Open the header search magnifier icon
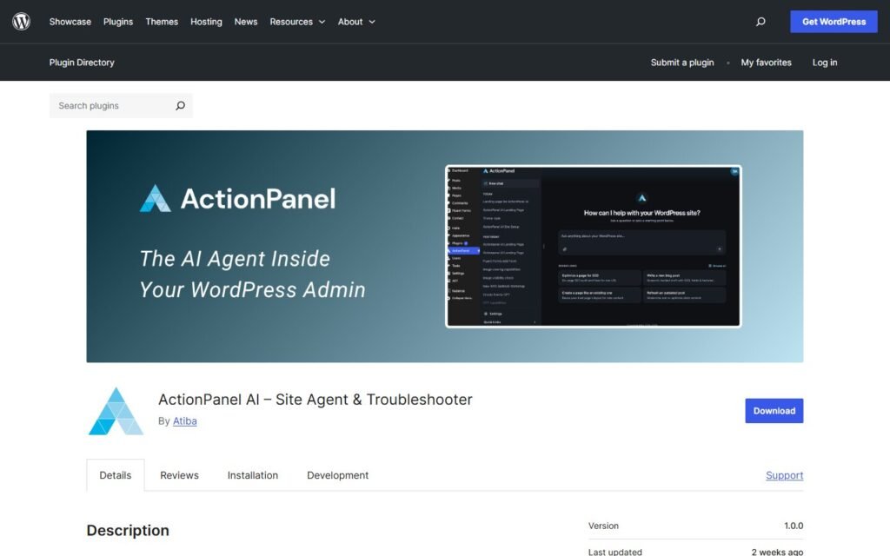This screenshot has height=556, width=890. (x=760, y=22)
